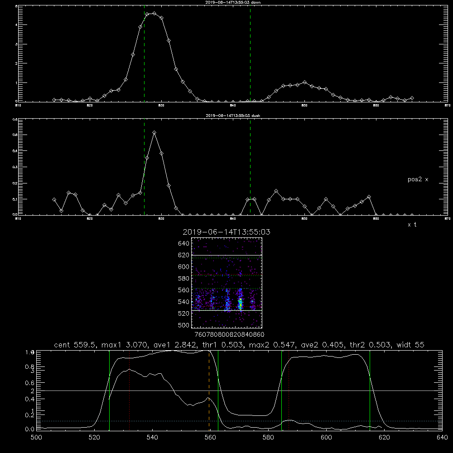
Task: Open the colored heatmap image
Action: pyautogui.click(x=226, y=283)
